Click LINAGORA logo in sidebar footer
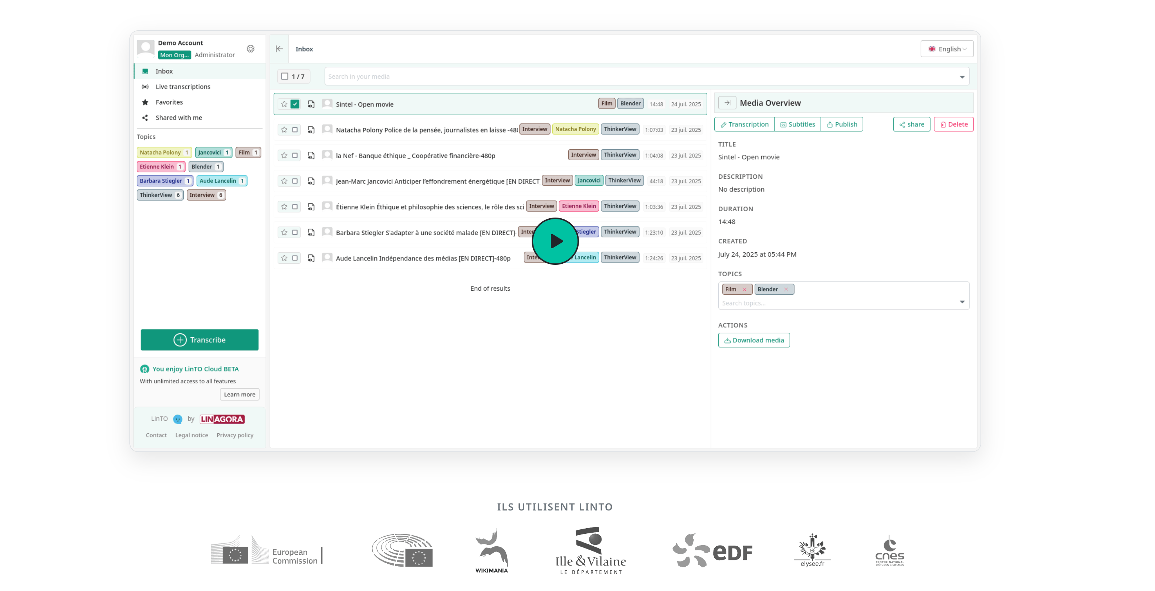The width and height of the screenshot is (1155, 591). (x=223, y=419)
